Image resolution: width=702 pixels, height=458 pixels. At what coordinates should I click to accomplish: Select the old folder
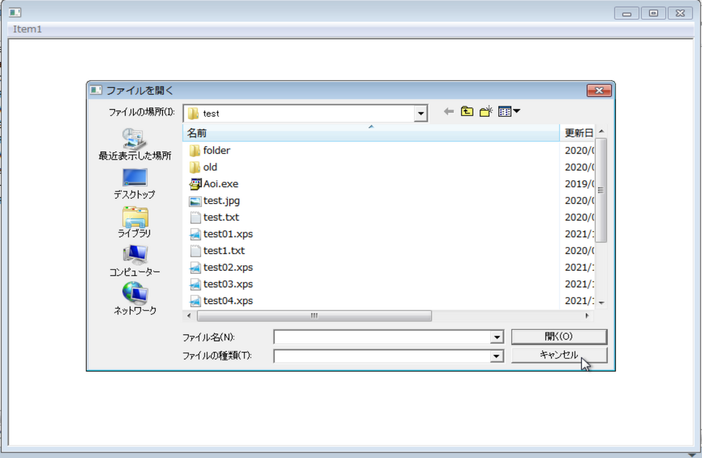tap(204, 167)
